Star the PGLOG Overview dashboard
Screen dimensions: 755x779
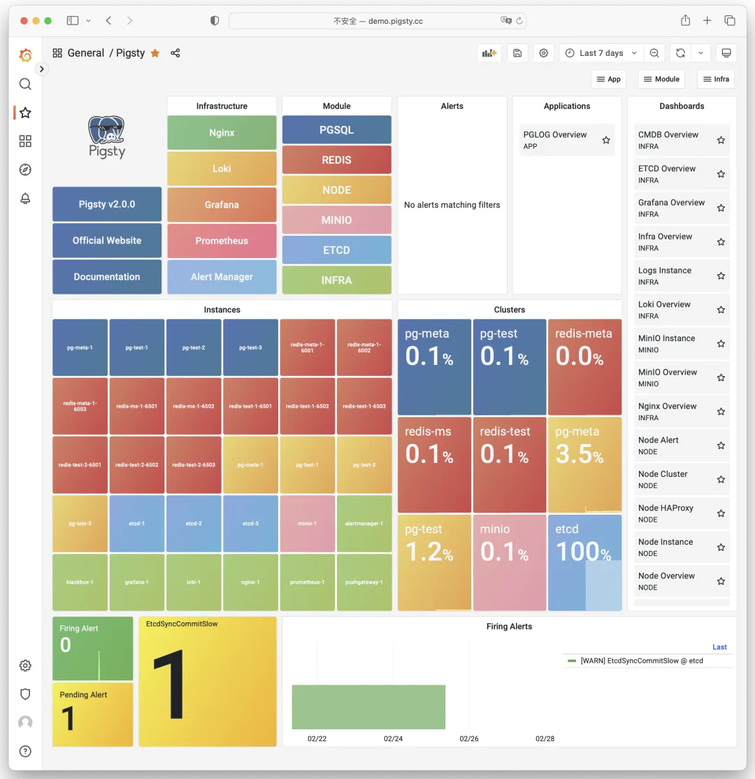pos(606,140)
